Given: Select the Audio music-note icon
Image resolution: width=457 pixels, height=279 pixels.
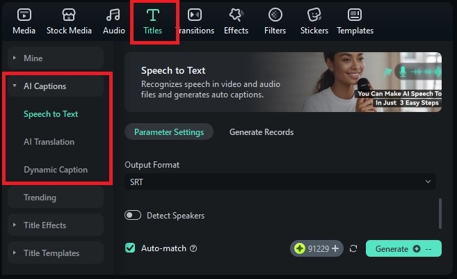Looking at the screenshot, I should [x=113, y=15].
